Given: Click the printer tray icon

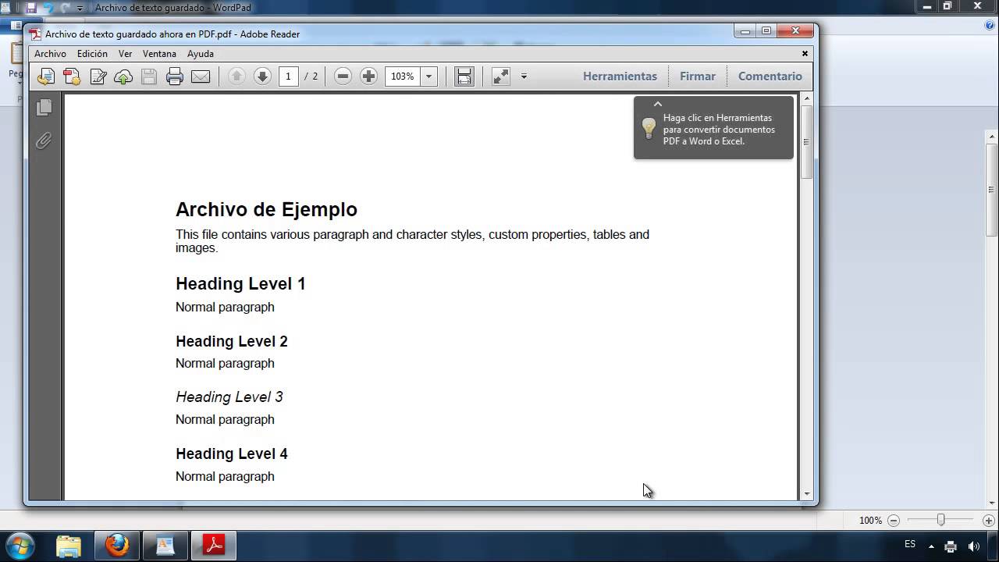Looking at the screenshot, I should 951,546.
